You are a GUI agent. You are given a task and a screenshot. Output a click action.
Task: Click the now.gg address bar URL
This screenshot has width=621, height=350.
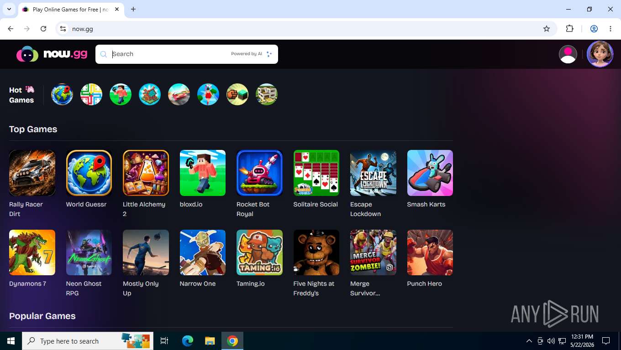83,29
